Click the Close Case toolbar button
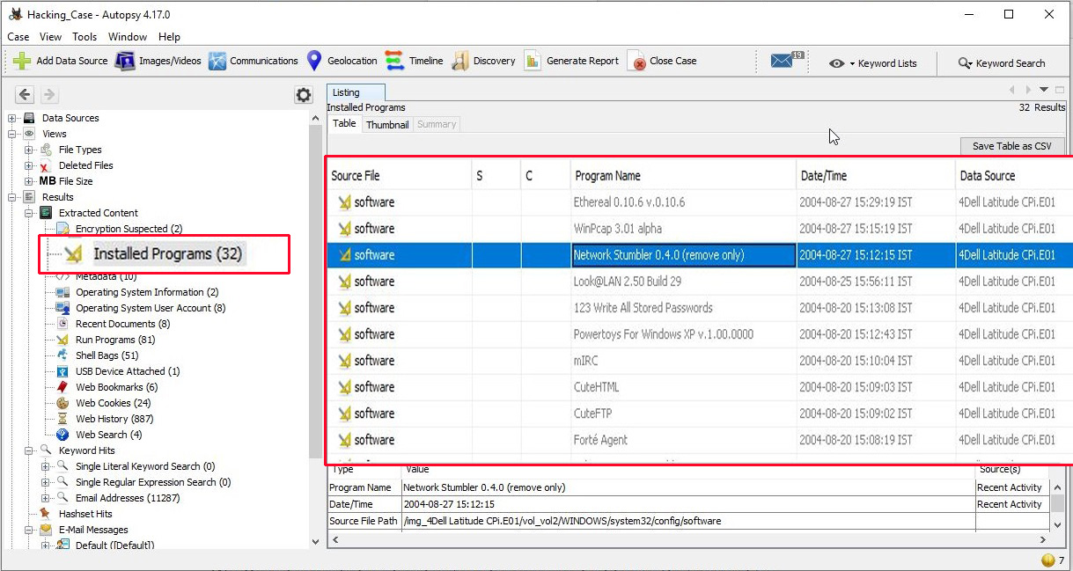The image size is (1073, 571). pyautogui.click(x=662, y=61)
